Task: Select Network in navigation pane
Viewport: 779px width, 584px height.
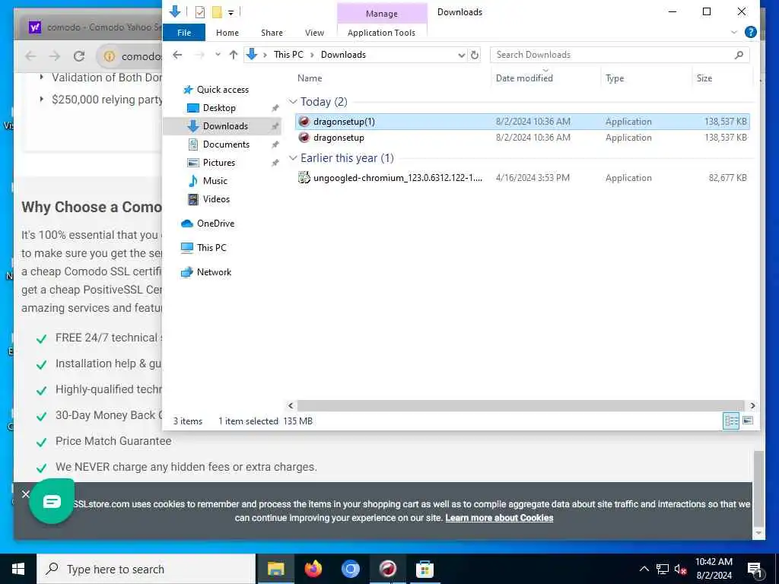Action: 214,272
